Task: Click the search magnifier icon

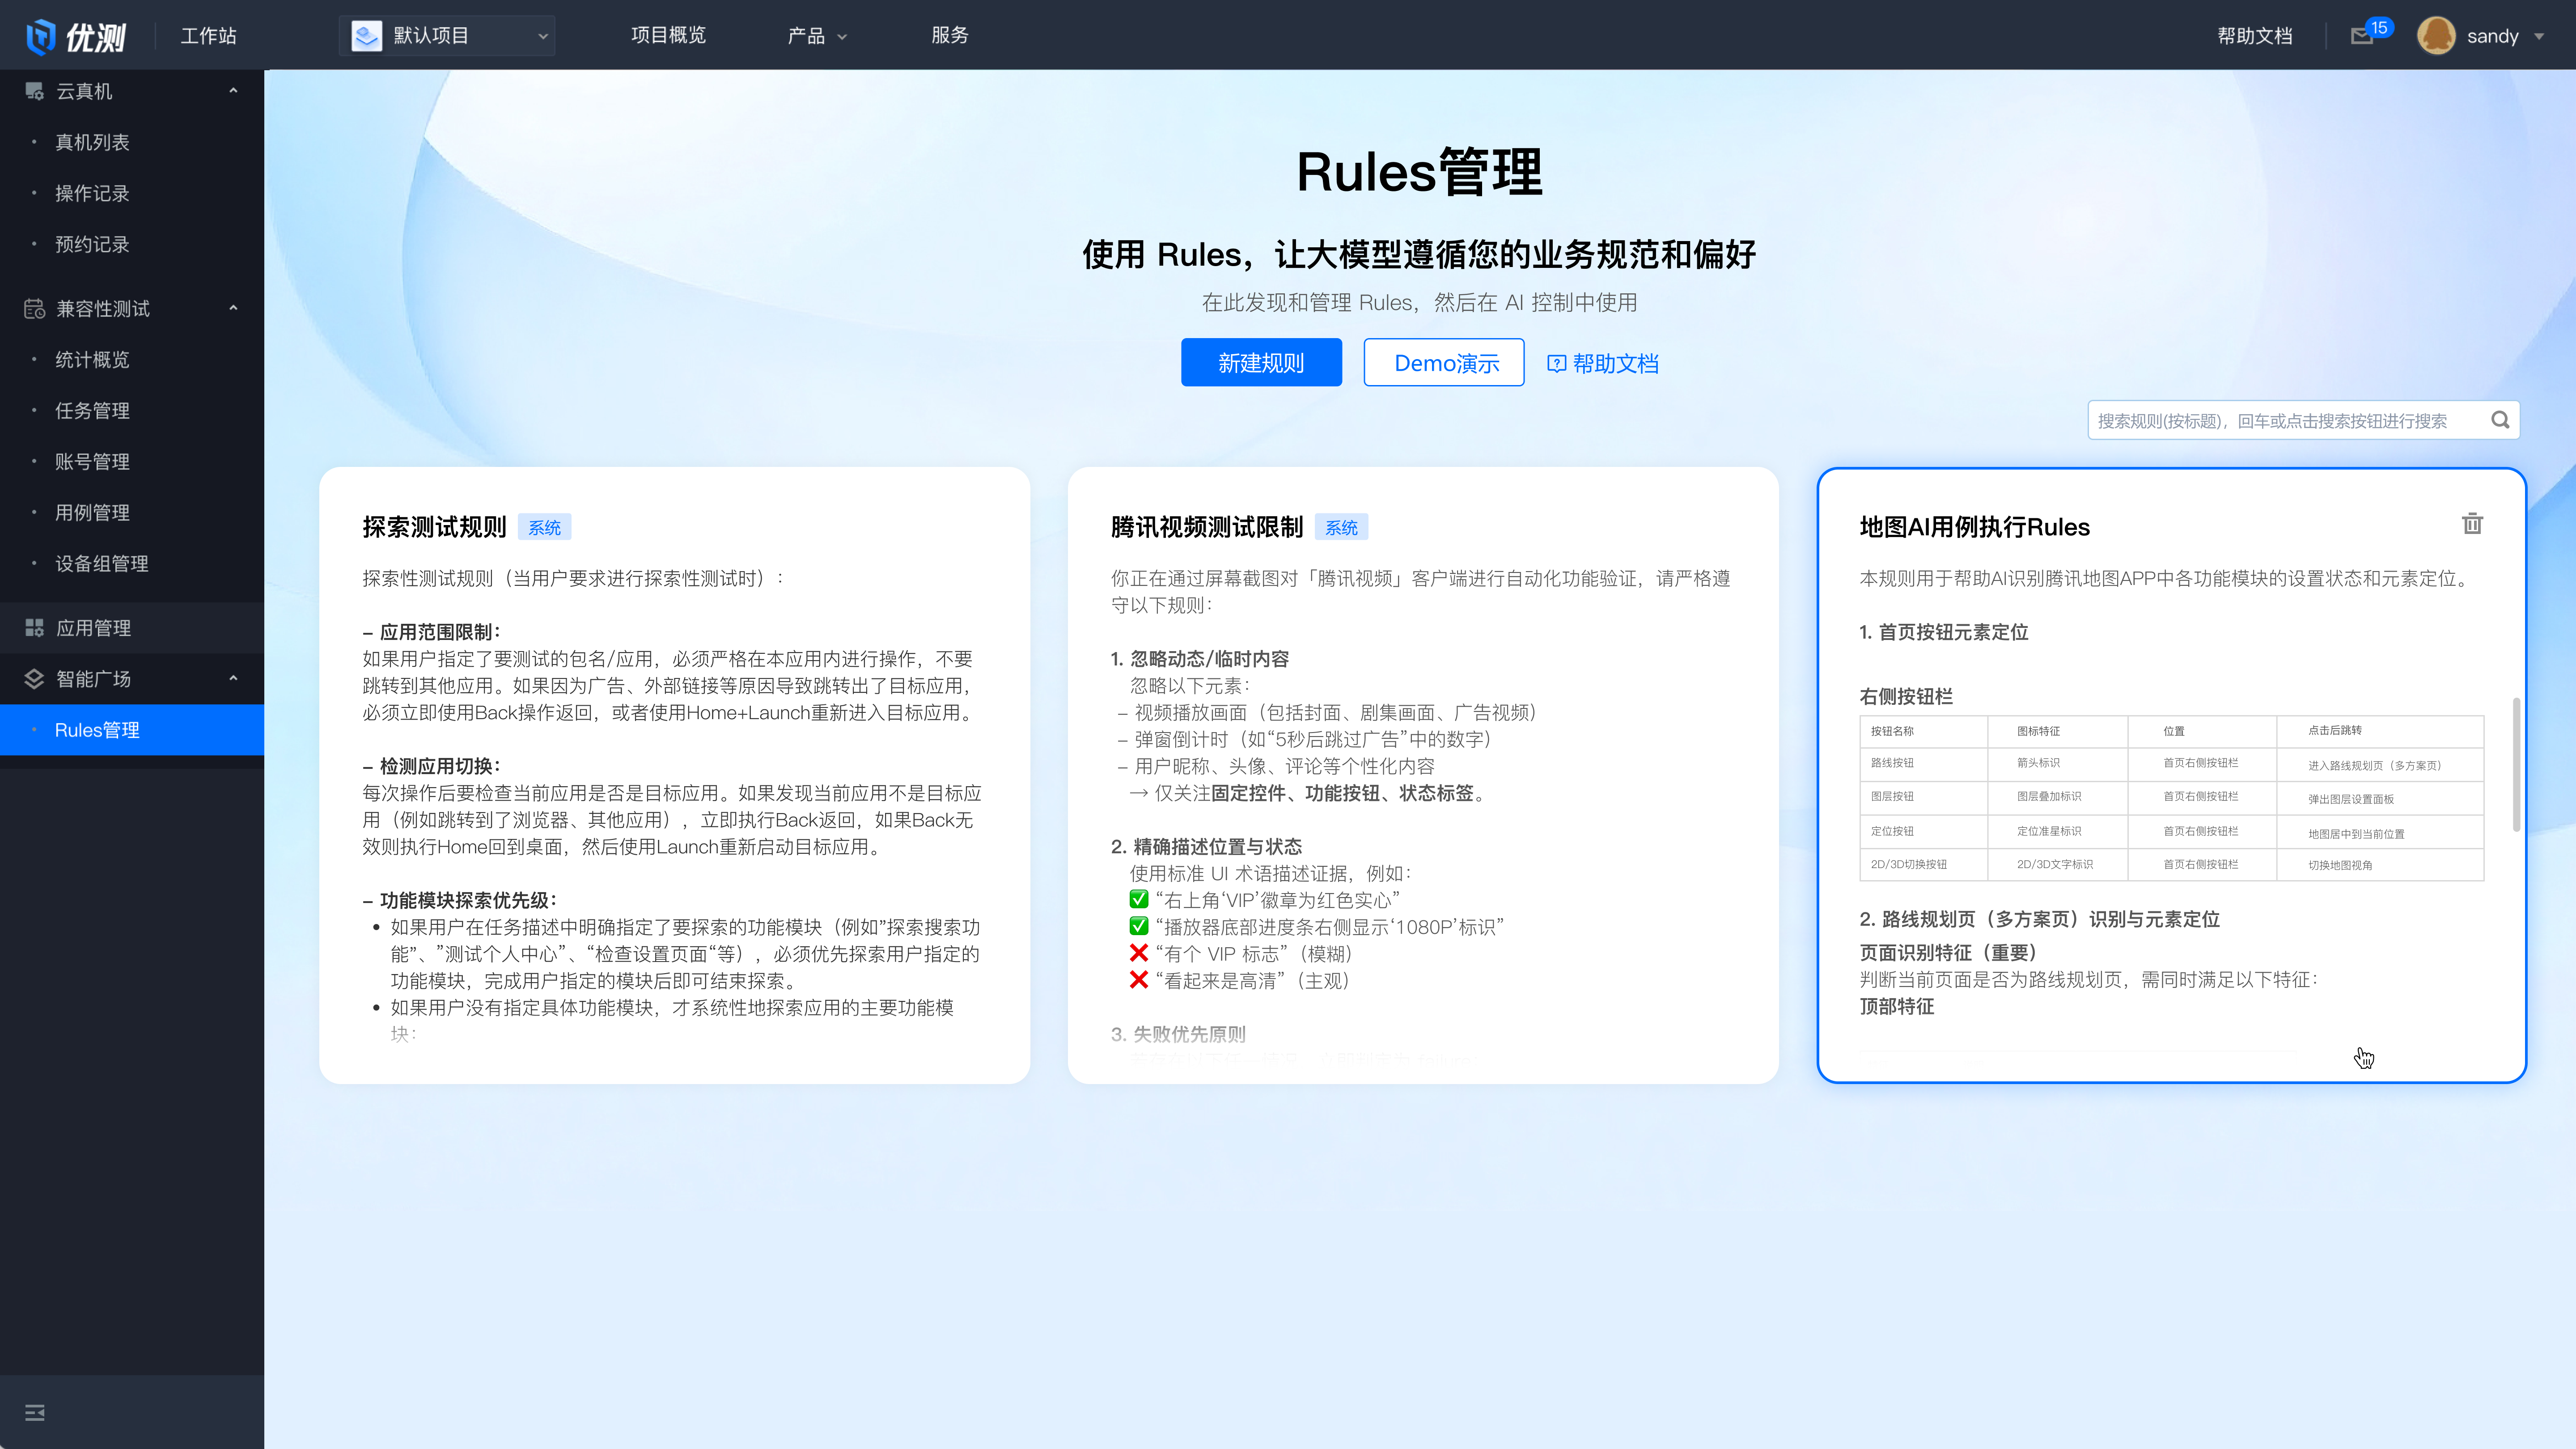Action: [2500, 420]
